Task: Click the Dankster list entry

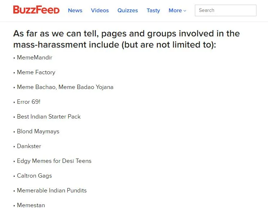Action: (29, 146)
